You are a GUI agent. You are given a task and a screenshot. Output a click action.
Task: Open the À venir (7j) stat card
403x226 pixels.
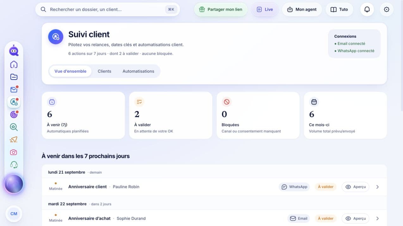(x=83, y=115)
